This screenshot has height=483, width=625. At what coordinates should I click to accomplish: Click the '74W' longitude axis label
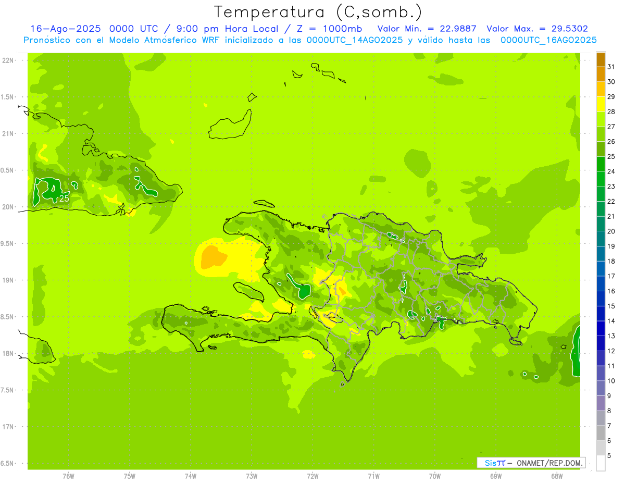[191, 476]
